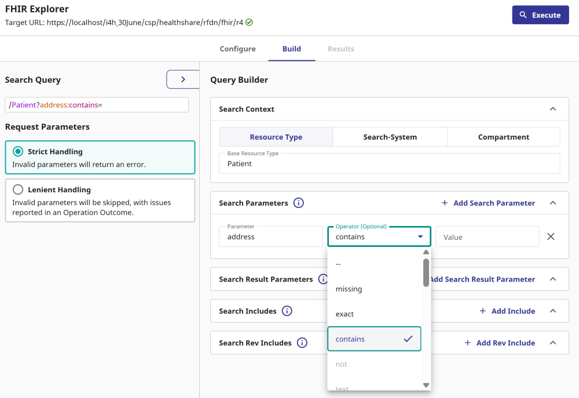Viewport: 579px width, 398px height.
Task: Click Add Search Parameter link
Action: point(494,203)
